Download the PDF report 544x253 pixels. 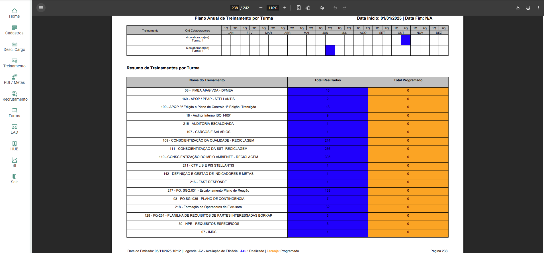[x=518, y=8]
